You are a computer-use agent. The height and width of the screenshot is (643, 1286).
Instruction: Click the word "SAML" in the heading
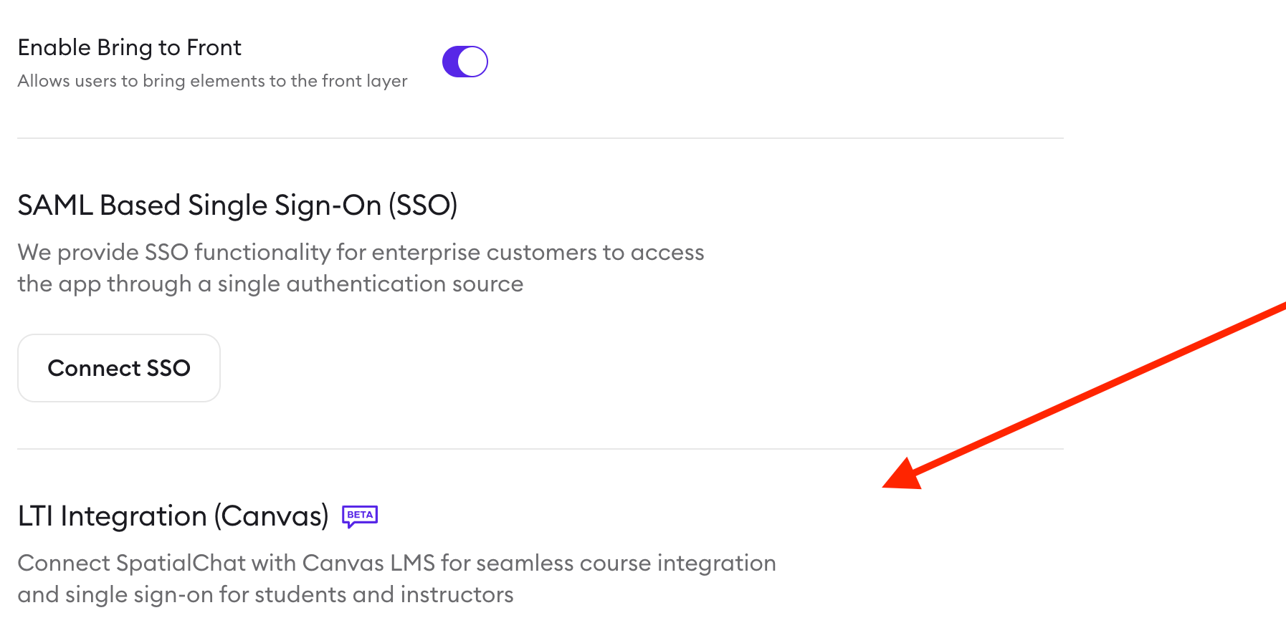(55, 206)
